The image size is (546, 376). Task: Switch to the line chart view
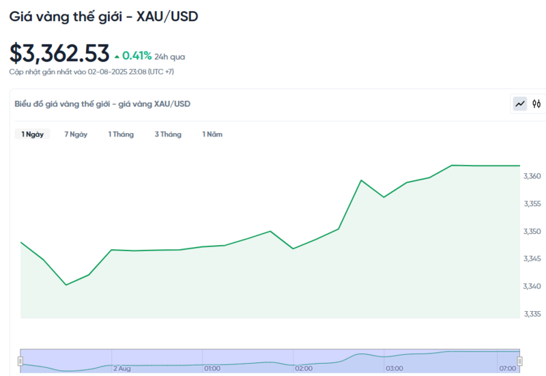(520, 104)
